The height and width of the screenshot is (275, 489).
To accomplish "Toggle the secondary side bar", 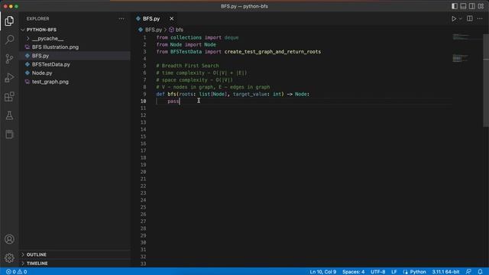I will 472,6.
